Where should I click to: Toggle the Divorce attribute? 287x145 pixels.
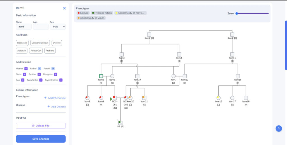tap(57, 43)
